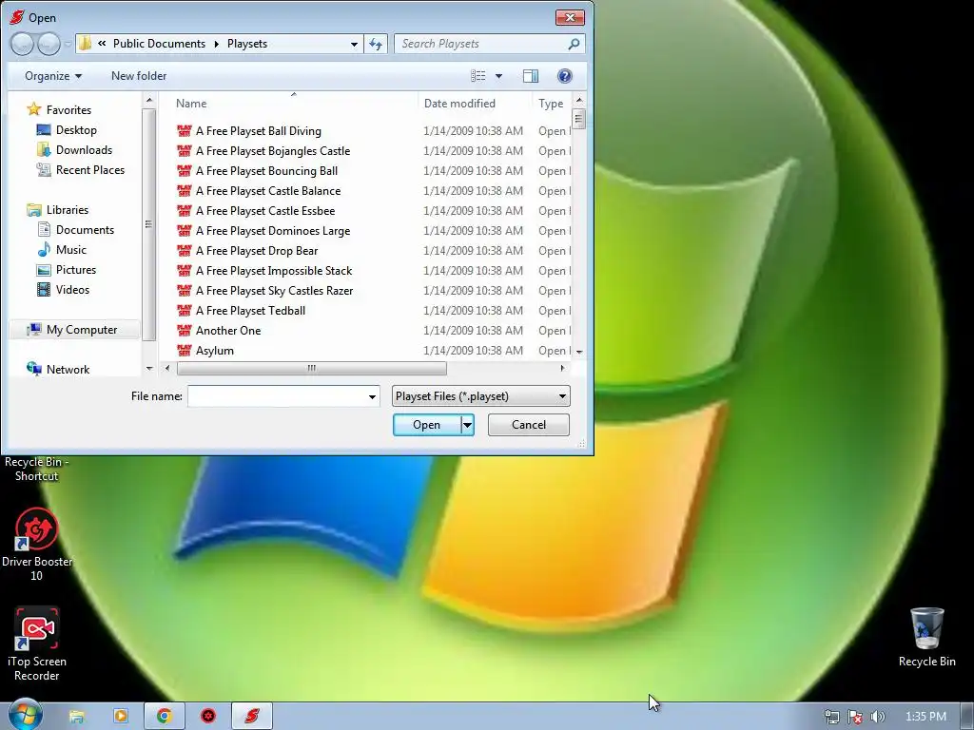Select A Free Playset Castle Balance
Image resolution: width=974 pixels, height=730 pixels.
259,190
